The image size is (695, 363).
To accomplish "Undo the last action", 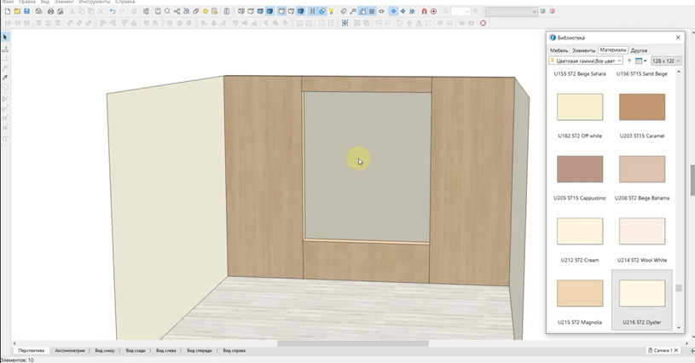I will (113, 11).
